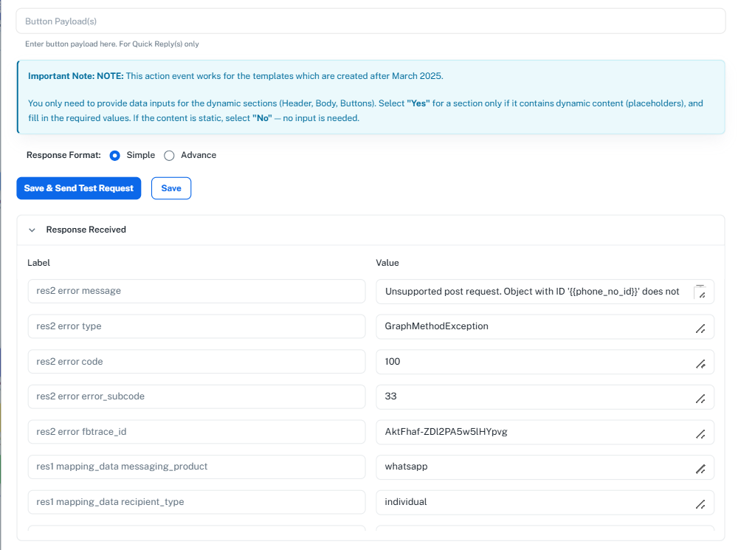Collapse the Response Received section

(32, 230)
